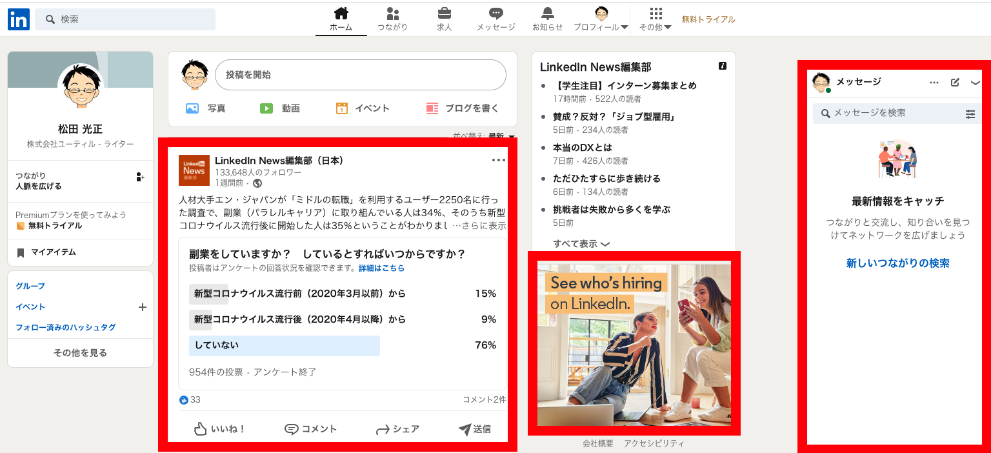This screenshot has height=453, width=991.
Task: Click the イベント calendar icon in post box
Action: pyautogui.click(x=342, y=108)
